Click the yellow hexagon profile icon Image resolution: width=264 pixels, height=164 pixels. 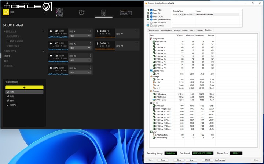tap(6, 12)
